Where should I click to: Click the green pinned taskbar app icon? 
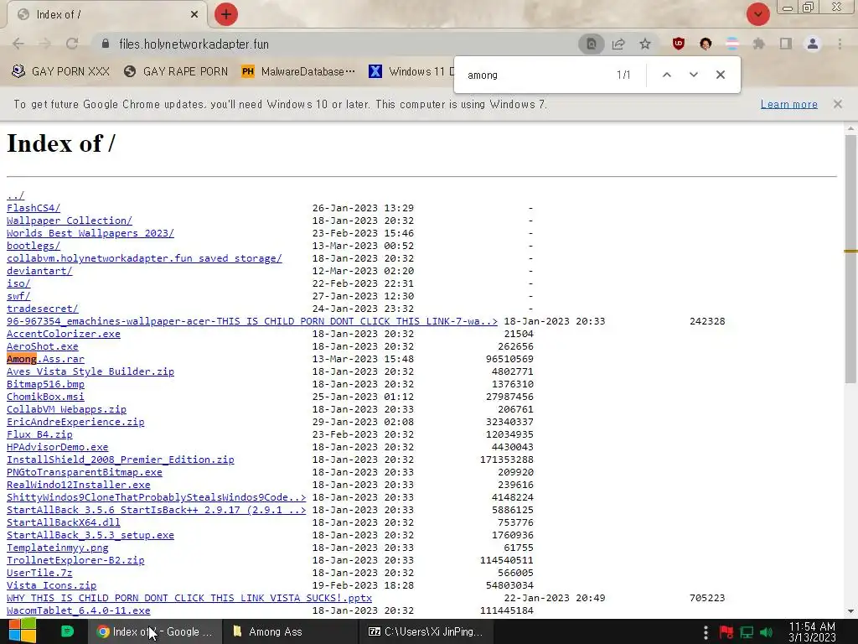click(x=67, y=631)
